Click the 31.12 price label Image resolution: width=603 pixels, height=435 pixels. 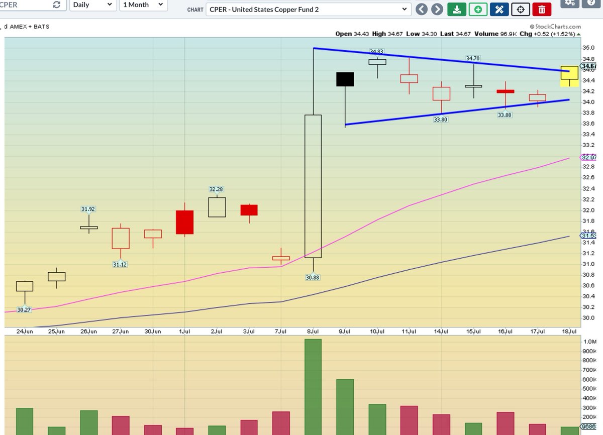(x=120, y=264)
